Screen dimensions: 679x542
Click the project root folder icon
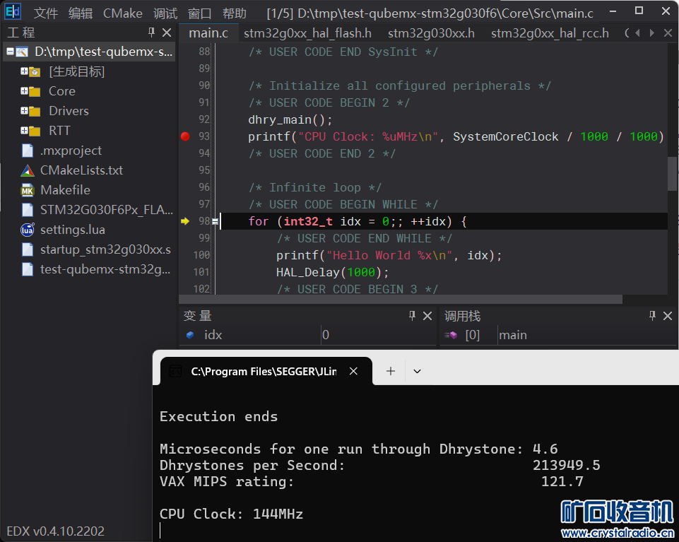[22, 52]
